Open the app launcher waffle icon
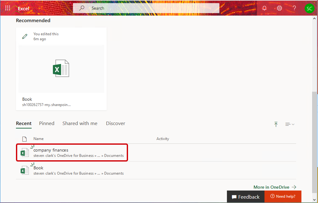Screen dimensions: 318x203 pyautogui.click(x=8, y=8)
